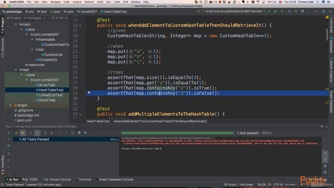This screenshot has height=188, width=334.
Task: Open StackTest in the project tree
Action: (x=45, y=100)
